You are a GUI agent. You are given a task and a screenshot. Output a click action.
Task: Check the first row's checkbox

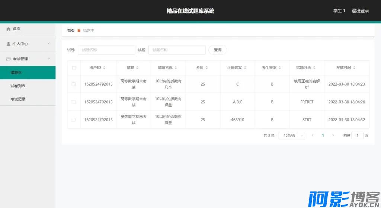(x=74, y=84)
